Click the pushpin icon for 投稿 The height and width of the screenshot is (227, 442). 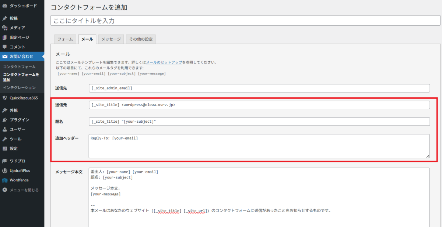point(5,18)
